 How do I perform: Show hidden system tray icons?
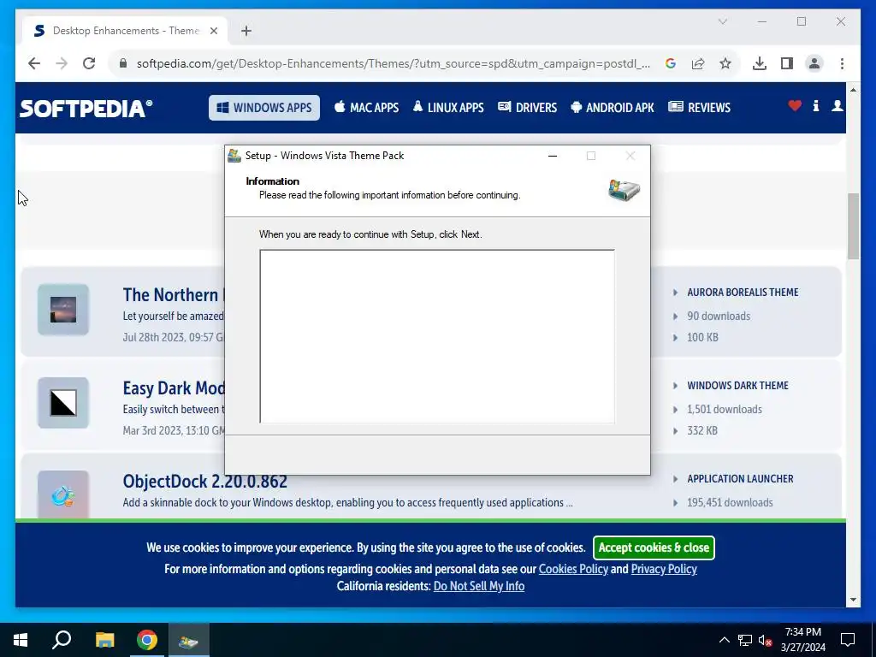pyautogui.click(x=724, y=640)
